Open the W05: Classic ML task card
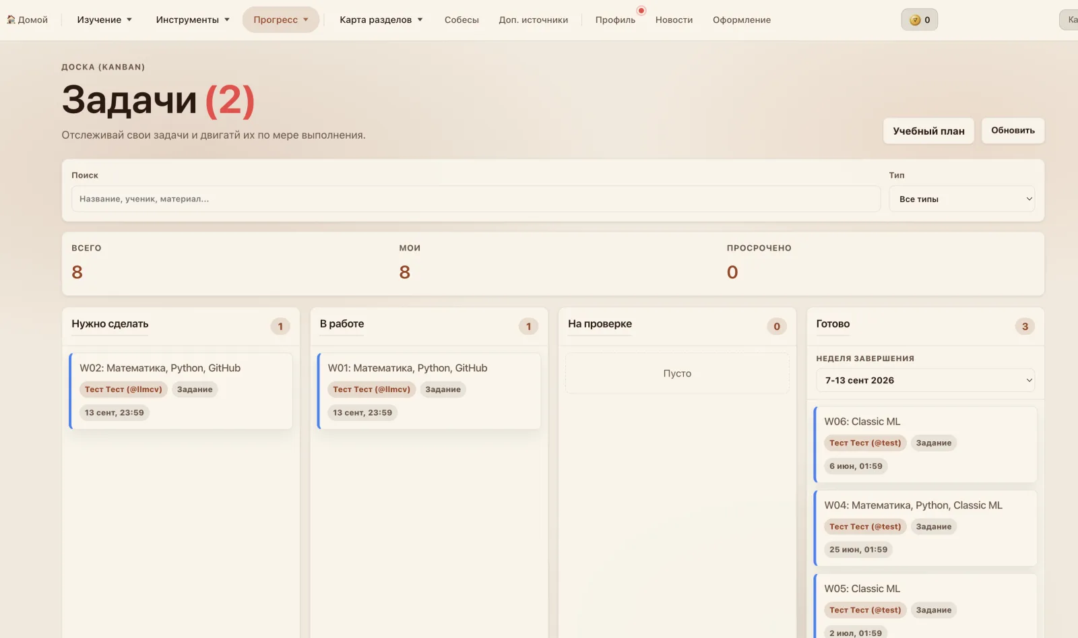The height and width of the screenshot is (638, 1078). pyautogui.click(x=925, y=606)
